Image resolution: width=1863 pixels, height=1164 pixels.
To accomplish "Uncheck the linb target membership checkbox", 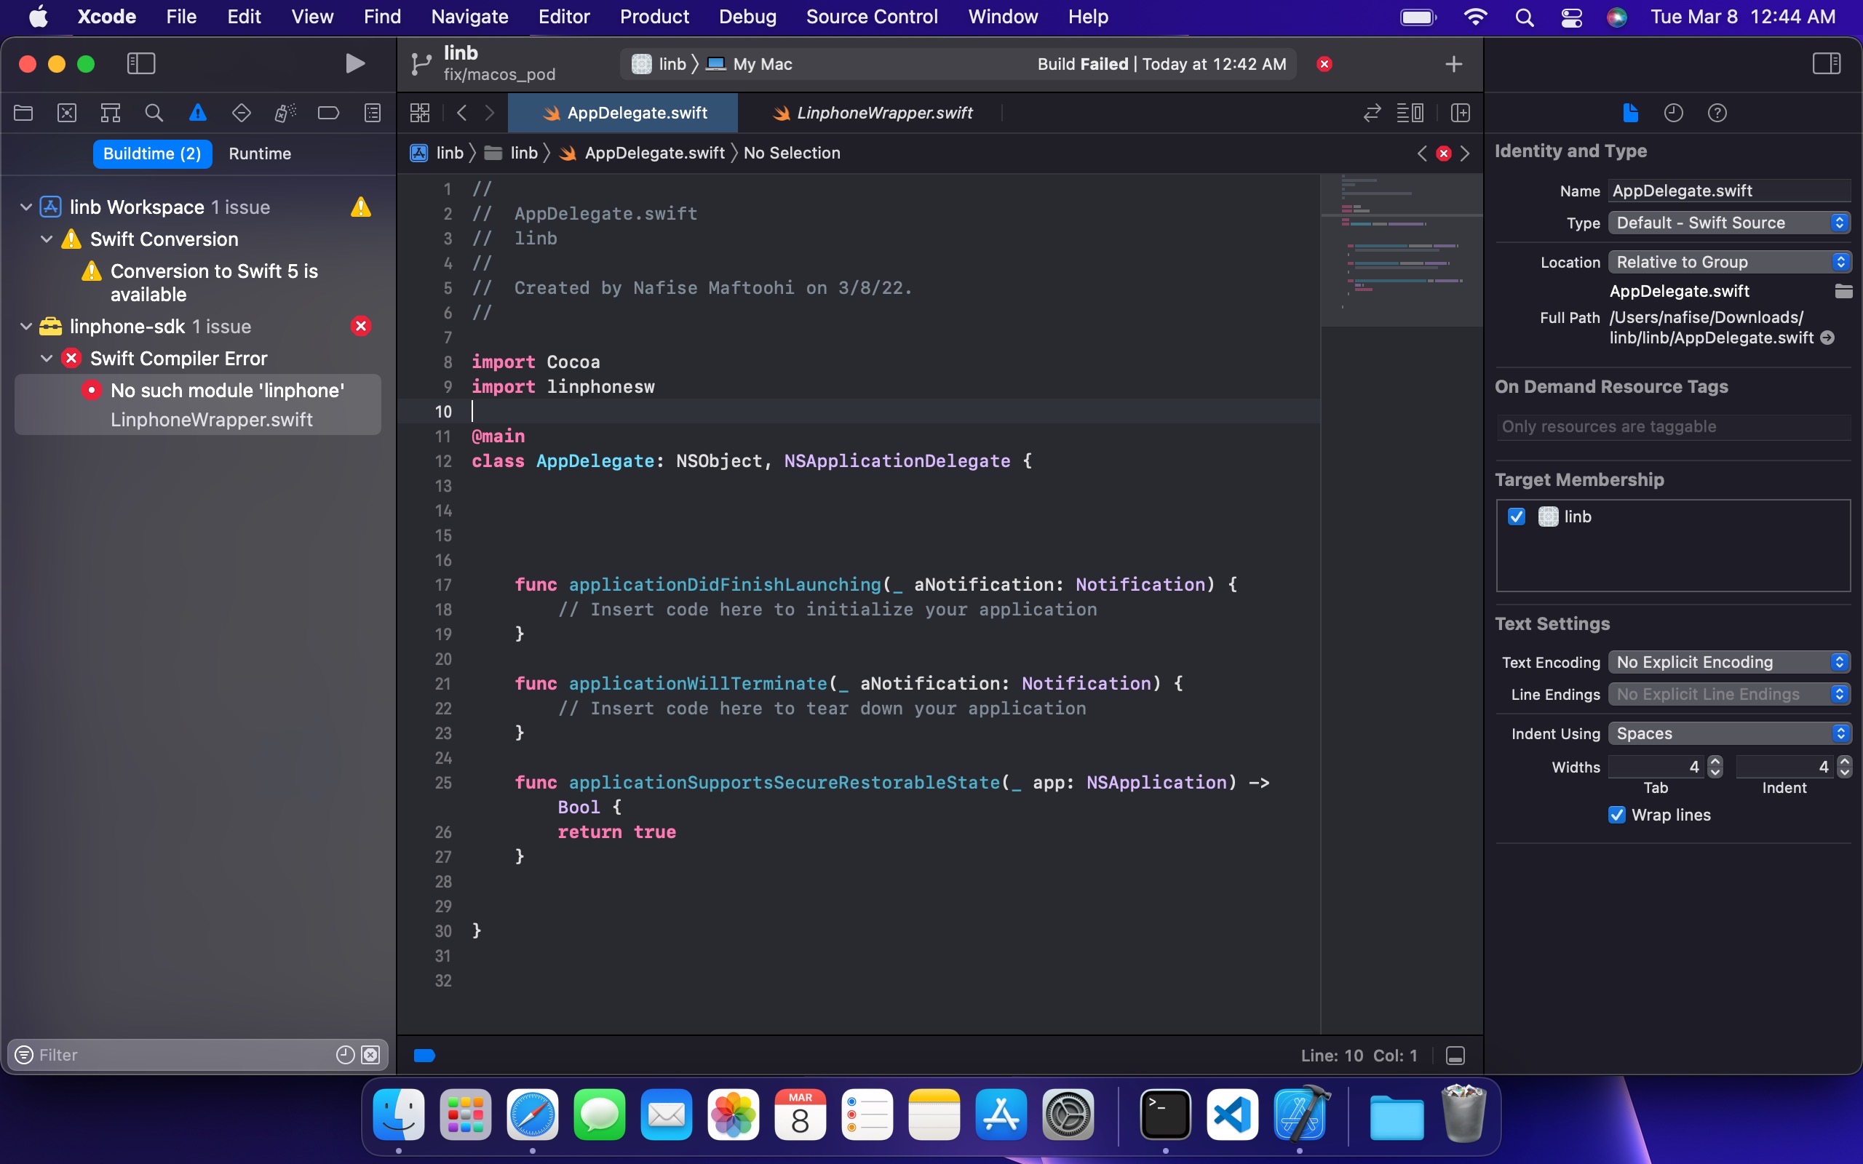I will 1516,517.
